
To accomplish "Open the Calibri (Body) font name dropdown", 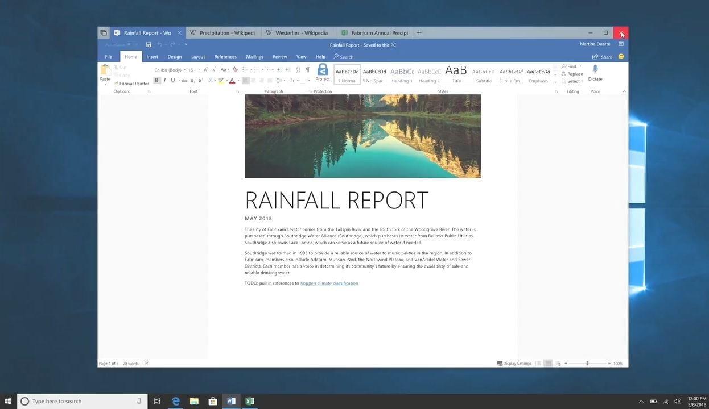I will tap(184, 70).
